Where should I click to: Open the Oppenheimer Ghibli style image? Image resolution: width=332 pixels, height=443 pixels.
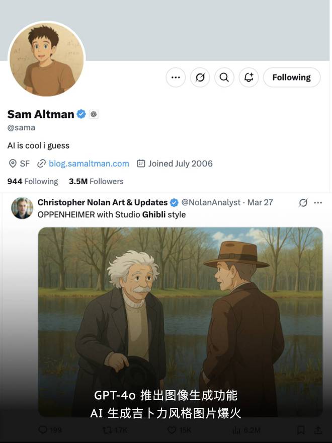click(x=180, y=312)
